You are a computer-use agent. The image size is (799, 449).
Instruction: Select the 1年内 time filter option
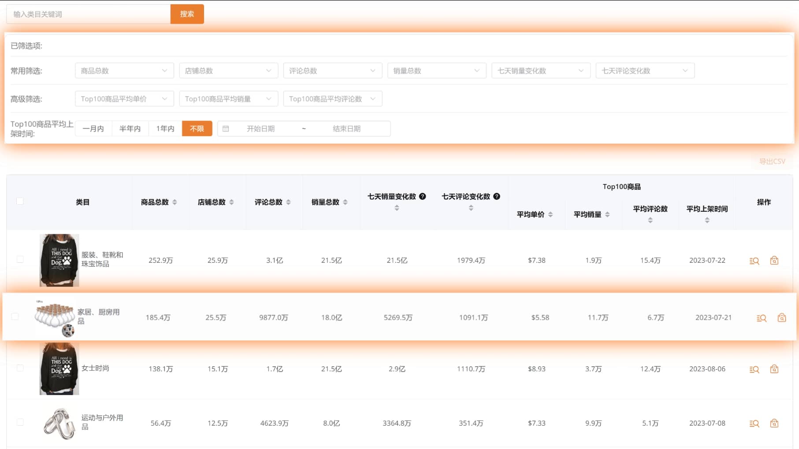pyautogui.click(x=164, y=129)
